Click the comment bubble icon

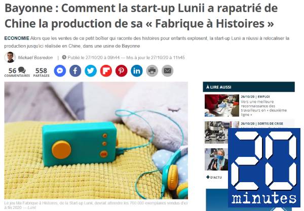click(x=22, y=70)
